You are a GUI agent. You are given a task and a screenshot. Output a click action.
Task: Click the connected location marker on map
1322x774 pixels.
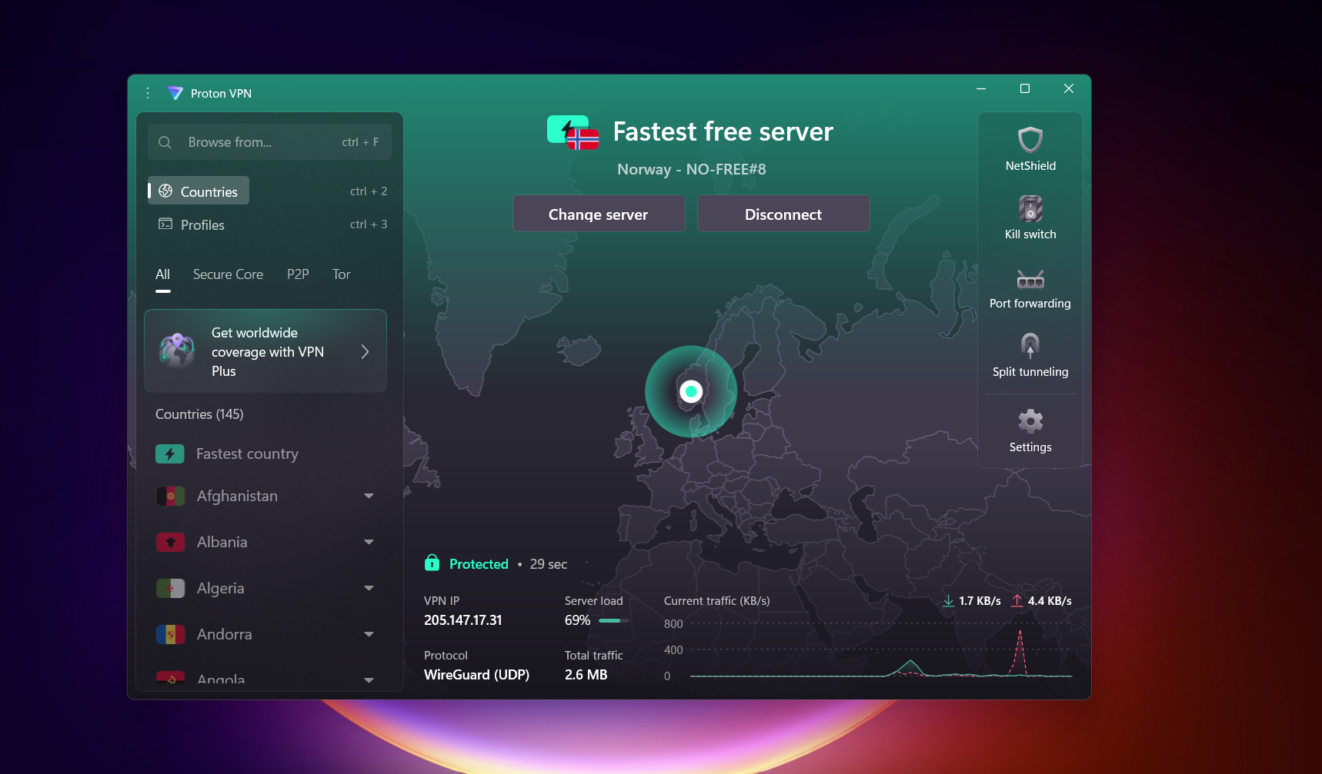point(691,392)
